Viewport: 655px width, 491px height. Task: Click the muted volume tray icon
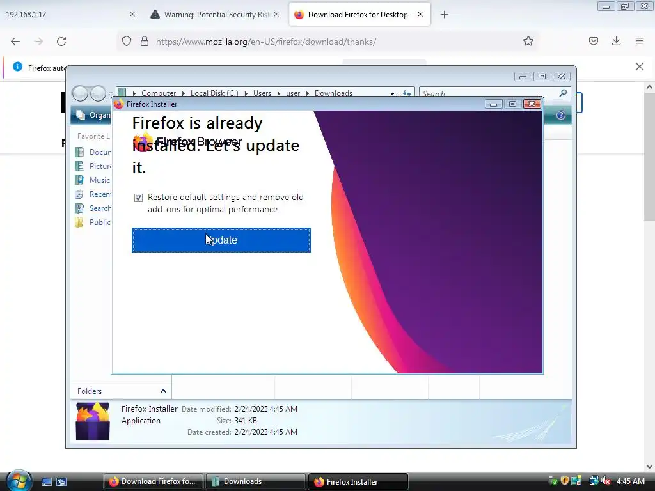(606, 481)
